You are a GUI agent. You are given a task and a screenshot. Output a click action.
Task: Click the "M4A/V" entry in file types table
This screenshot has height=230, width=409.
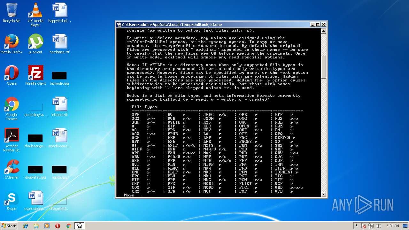click(210, 149)
